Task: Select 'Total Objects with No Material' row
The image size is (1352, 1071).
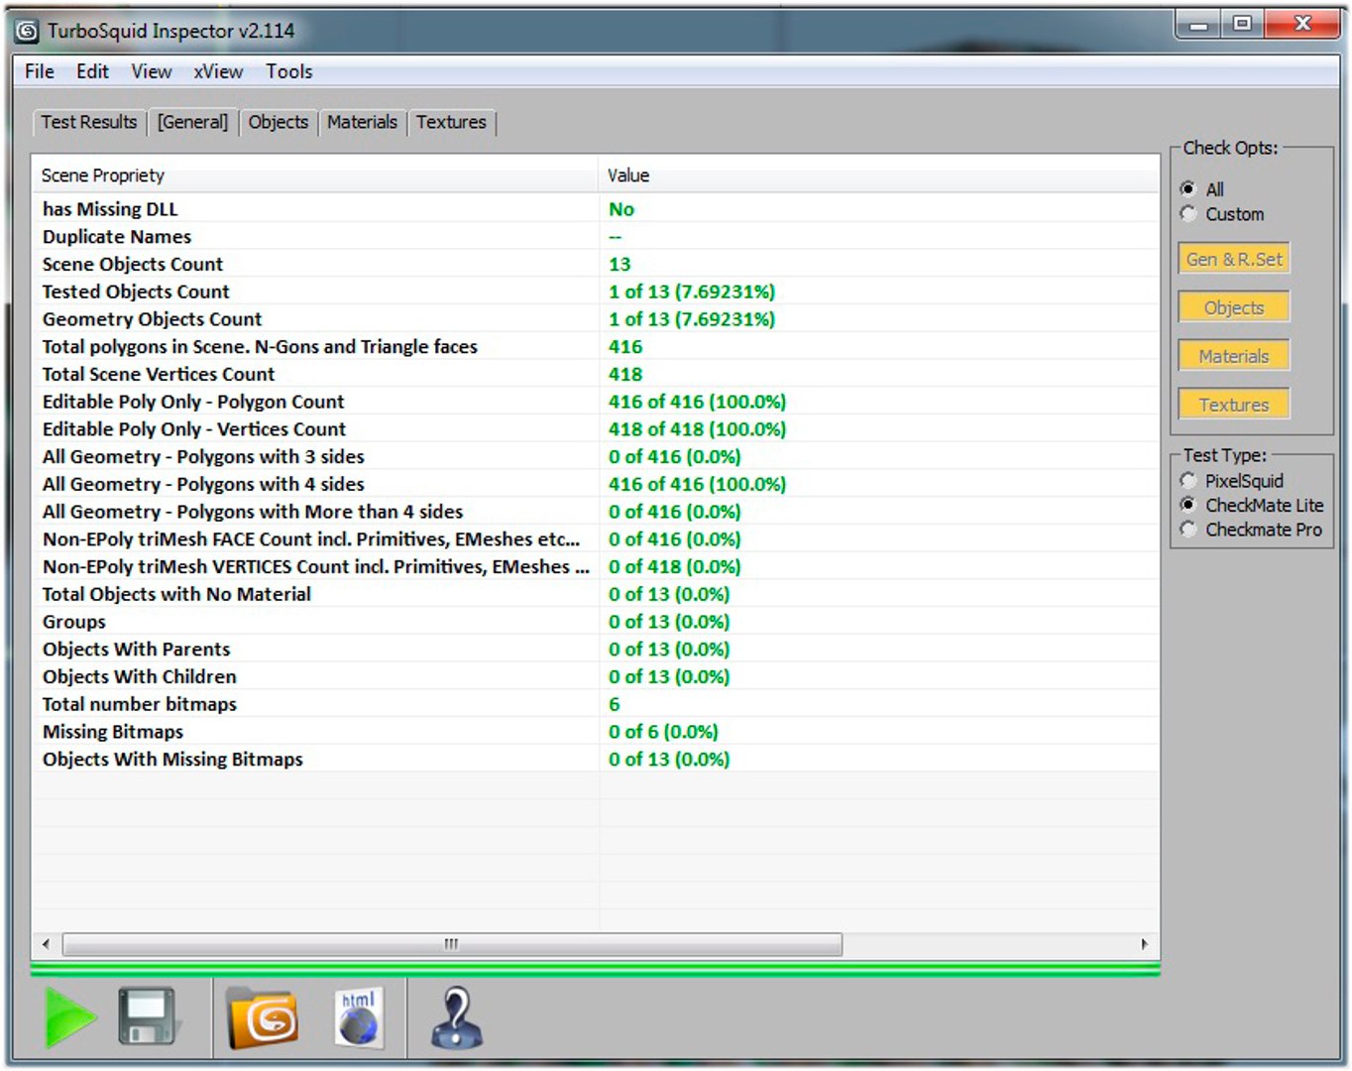Action: tap(596, 595)
